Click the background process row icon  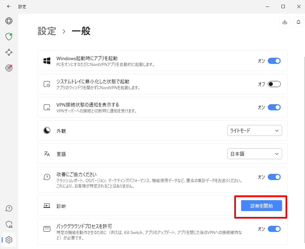[47, 229]
